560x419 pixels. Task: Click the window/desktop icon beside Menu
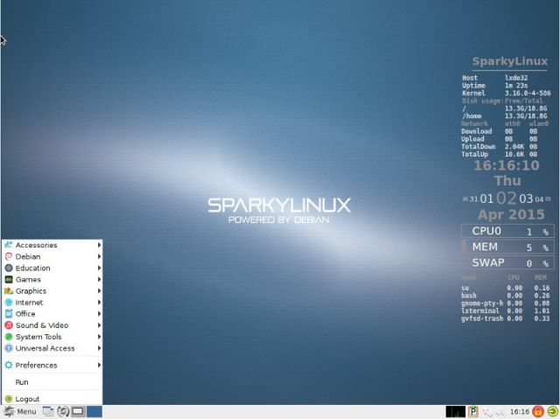pos(48,411)
